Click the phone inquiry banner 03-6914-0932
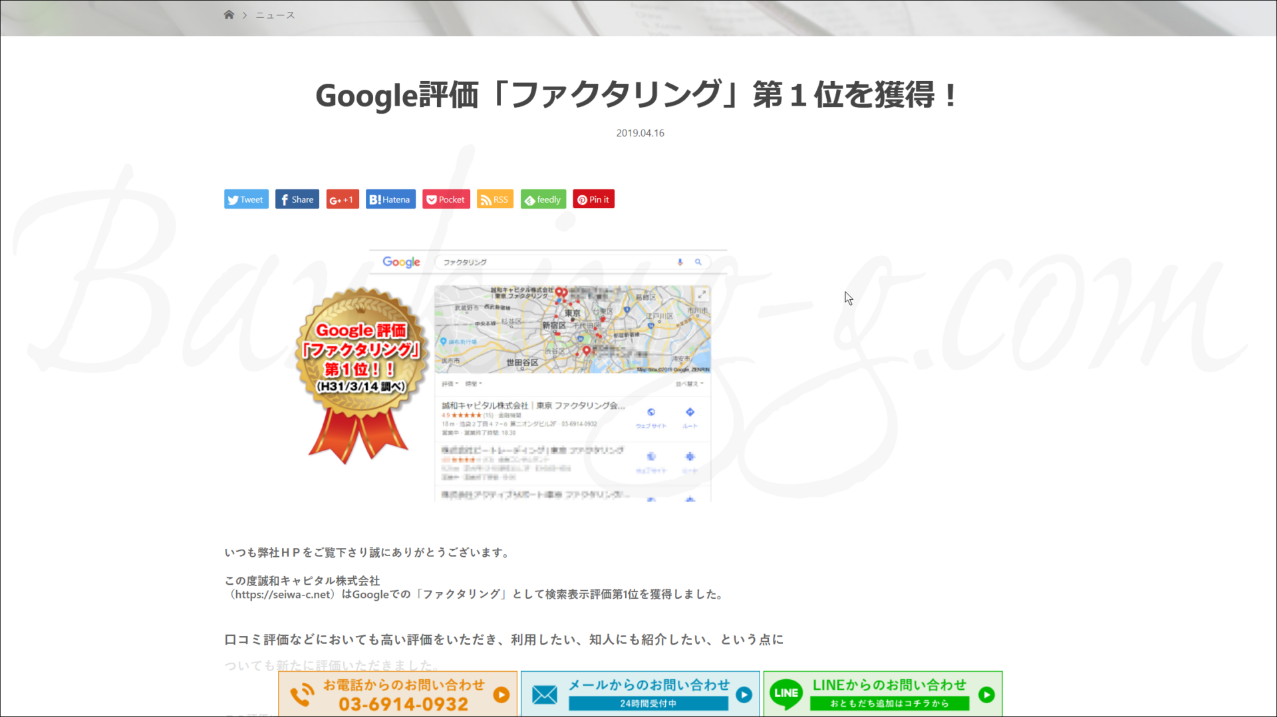This screenshot has width=1277, height=717. coord(398,694)
